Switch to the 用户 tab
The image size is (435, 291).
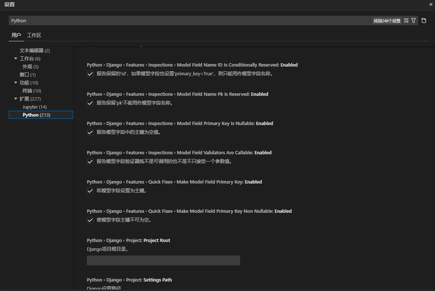tap(16, 35)
